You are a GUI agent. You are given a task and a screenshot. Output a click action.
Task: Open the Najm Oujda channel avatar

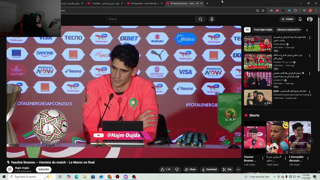pos(10,169)
